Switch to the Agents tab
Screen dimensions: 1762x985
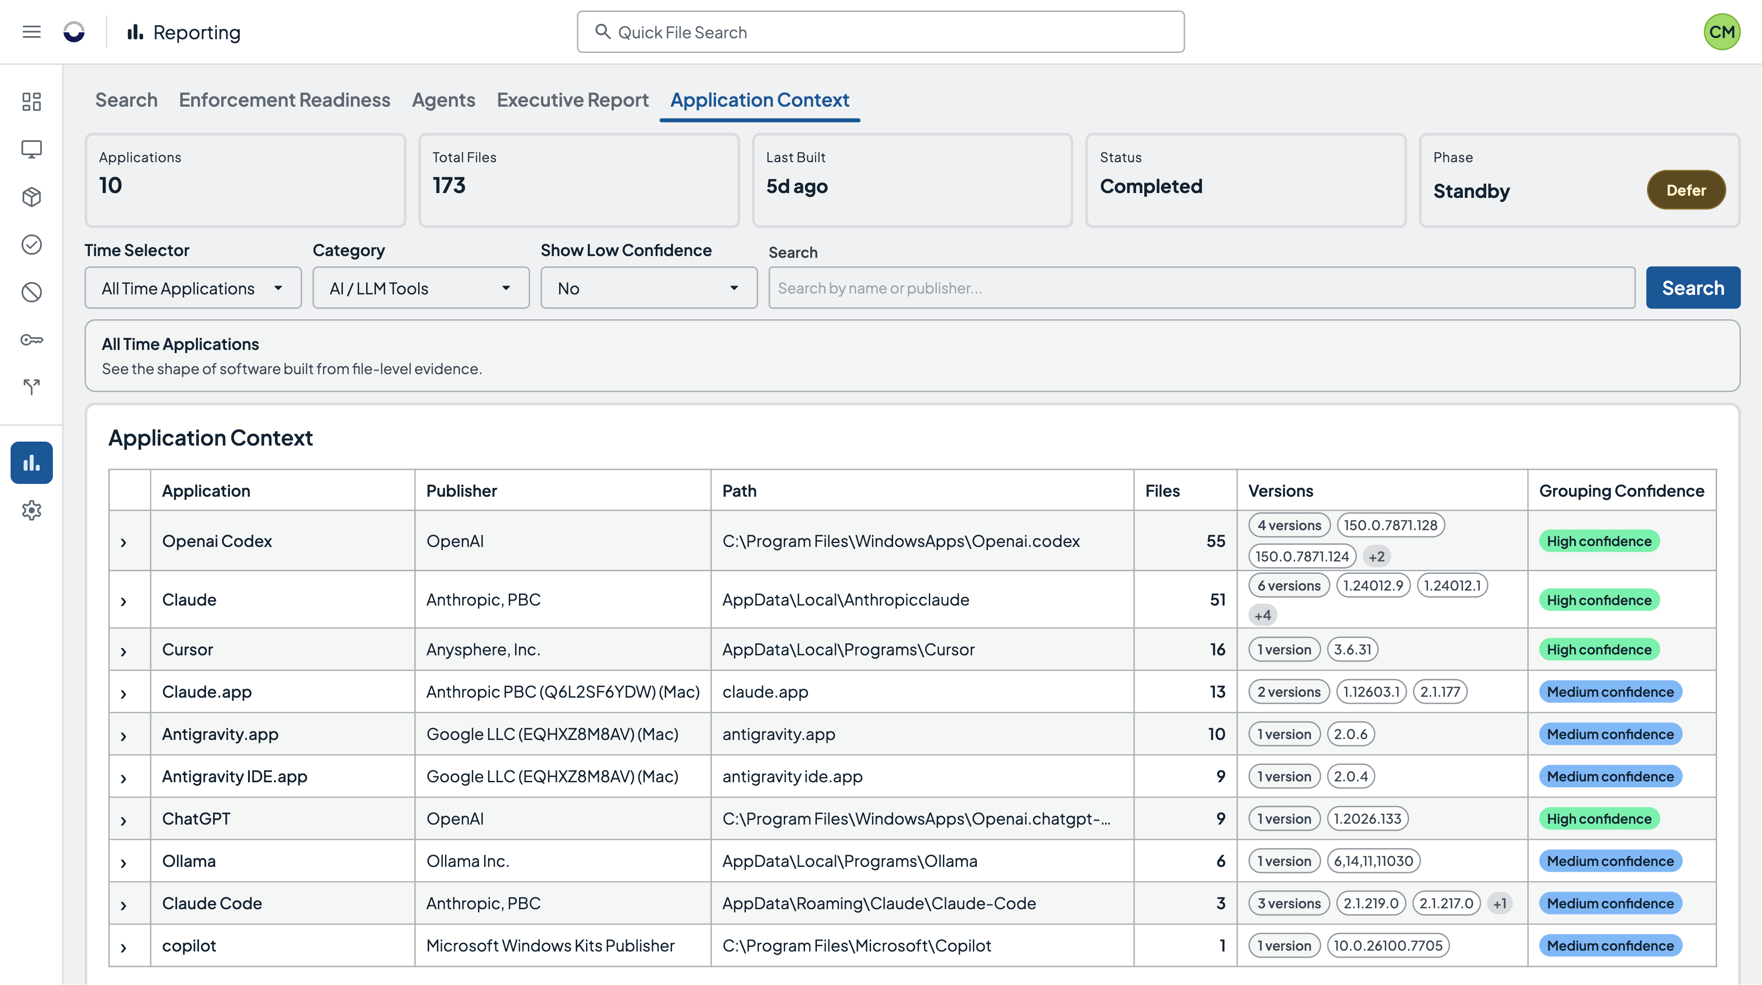point(443,100)
